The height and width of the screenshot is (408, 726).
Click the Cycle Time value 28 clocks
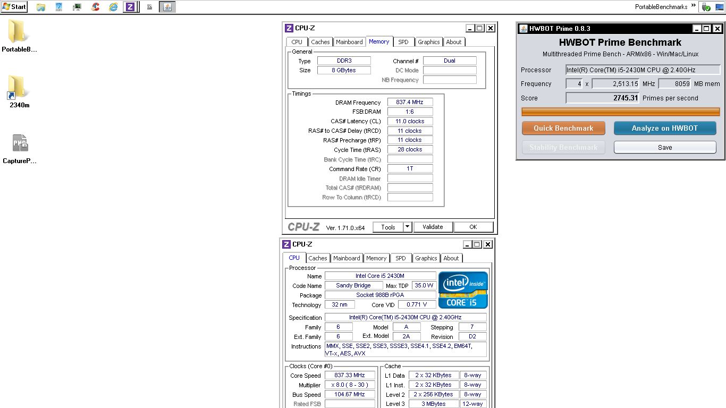click(x=410, y=149)
